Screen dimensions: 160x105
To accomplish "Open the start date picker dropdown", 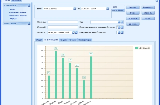I will (x=75, y=9).
